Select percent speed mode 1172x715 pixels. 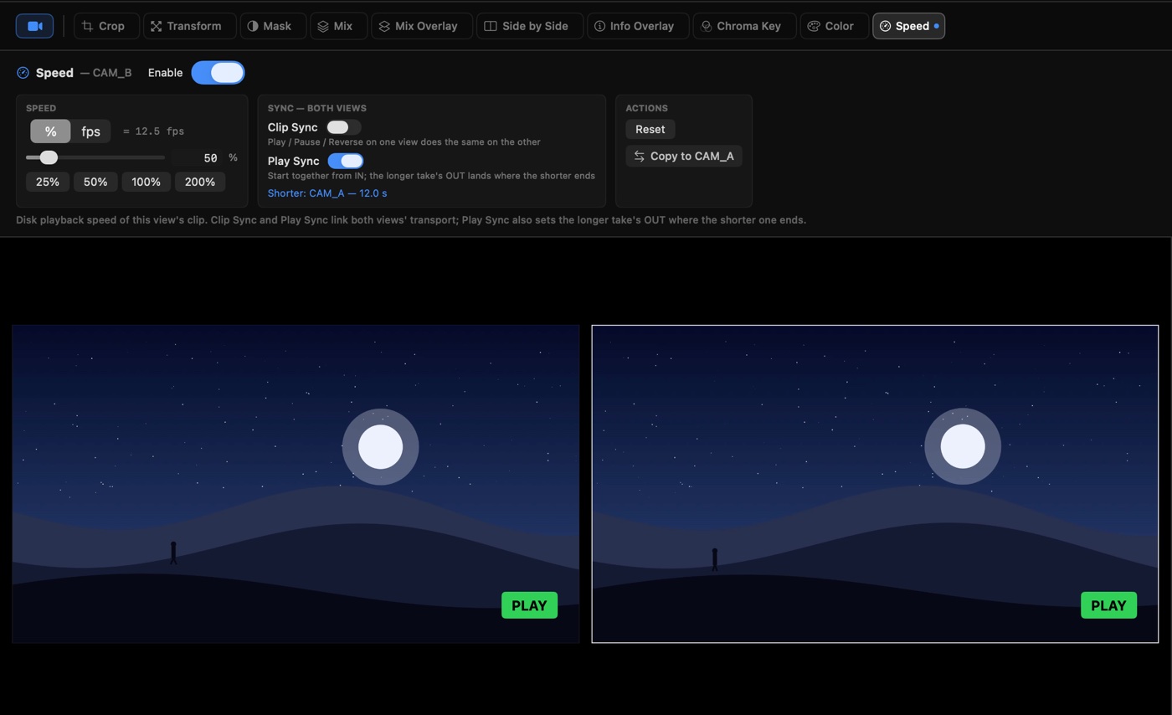[x=50, y=131]
